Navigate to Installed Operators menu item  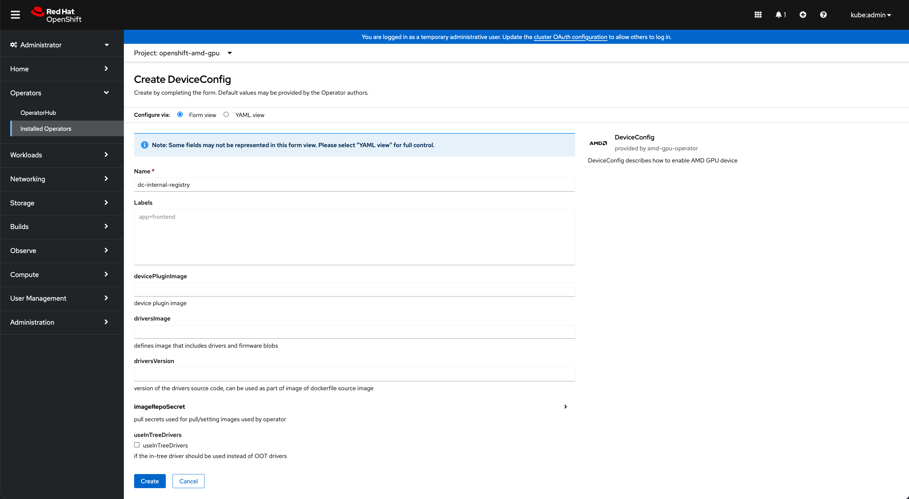(46, 129)
